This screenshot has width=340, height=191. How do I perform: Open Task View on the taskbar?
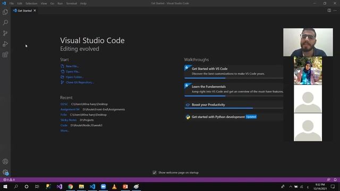[37, 186]
